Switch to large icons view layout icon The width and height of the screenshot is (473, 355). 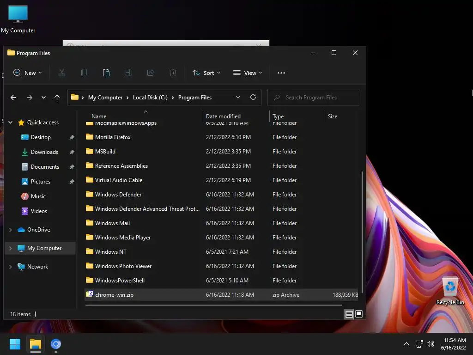click(359, 314)
